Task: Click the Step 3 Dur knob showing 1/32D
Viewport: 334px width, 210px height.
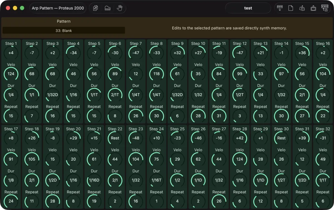Action: [x=53, y=95]
